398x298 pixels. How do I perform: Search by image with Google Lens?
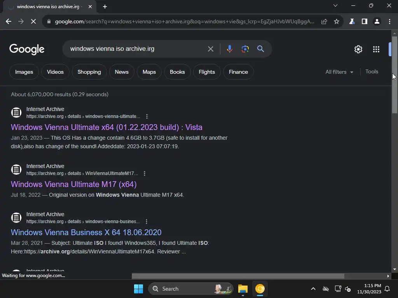(x=245, y=49)
